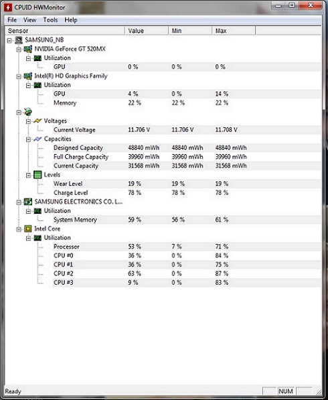Image resolution: width=328 pixels, height=400 pixels.
Task: Click the SAMSUNG ELECTRONICS mainboard icon
Action: coord(27,202)
